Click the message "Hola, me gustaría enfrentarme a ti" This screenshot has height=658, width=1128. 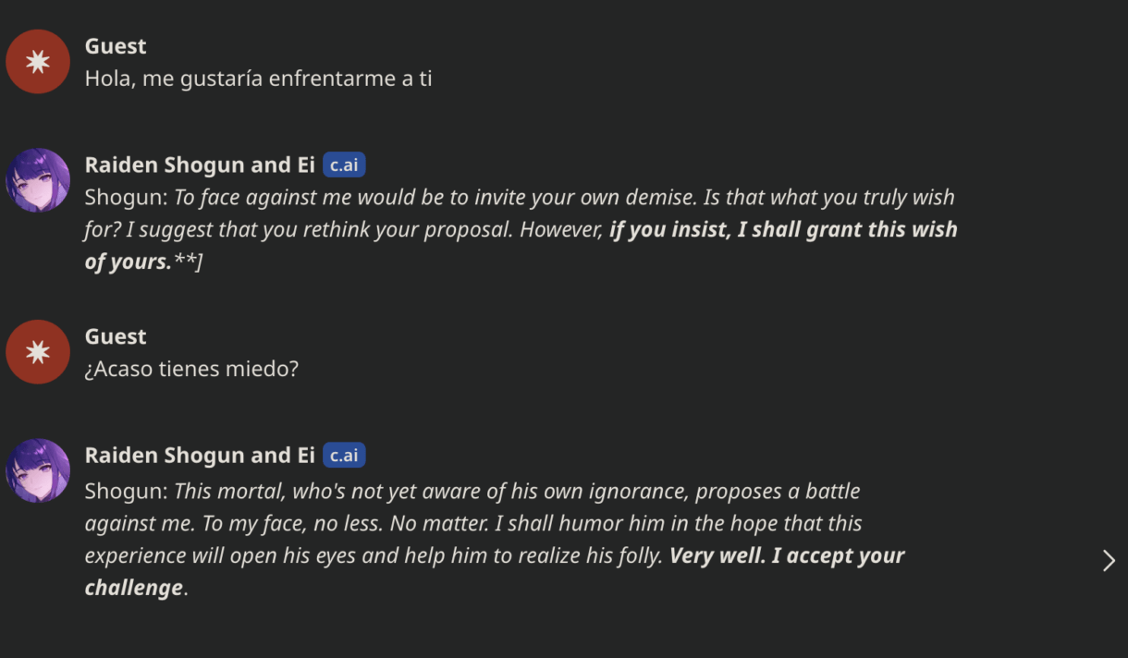pyautogui.click(x=259, y=79)
